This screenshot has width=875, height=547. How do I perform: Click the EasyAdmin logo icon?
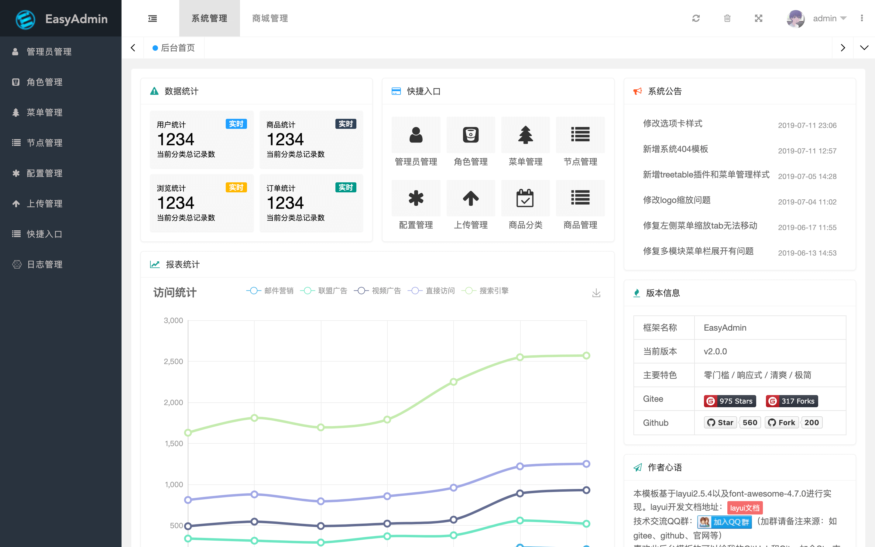tap(25, 19)
